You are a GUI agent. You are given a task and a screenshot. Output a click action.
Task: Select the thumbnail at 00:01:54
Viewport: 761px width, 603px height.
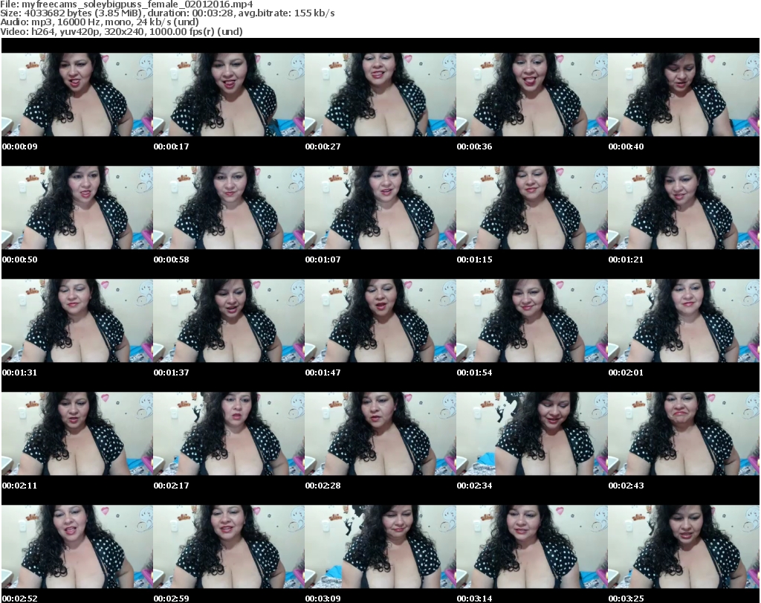532,321
